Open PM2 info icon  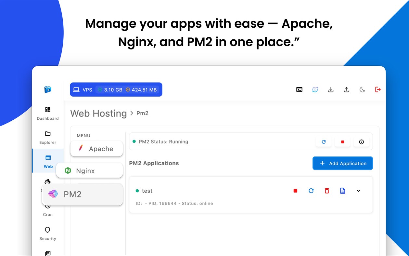tap(361, 142)
